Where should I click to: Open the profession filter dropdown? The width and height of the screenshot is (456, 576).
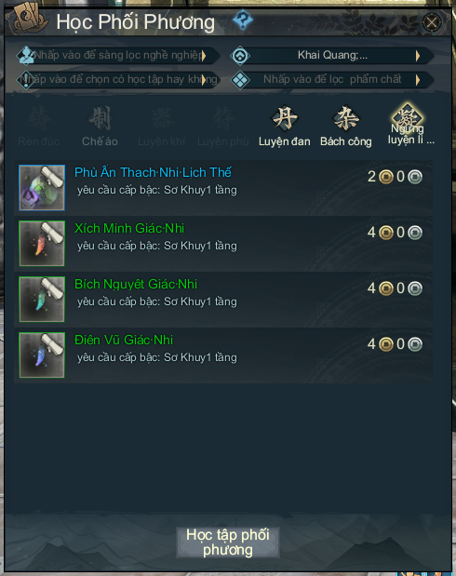117,56
